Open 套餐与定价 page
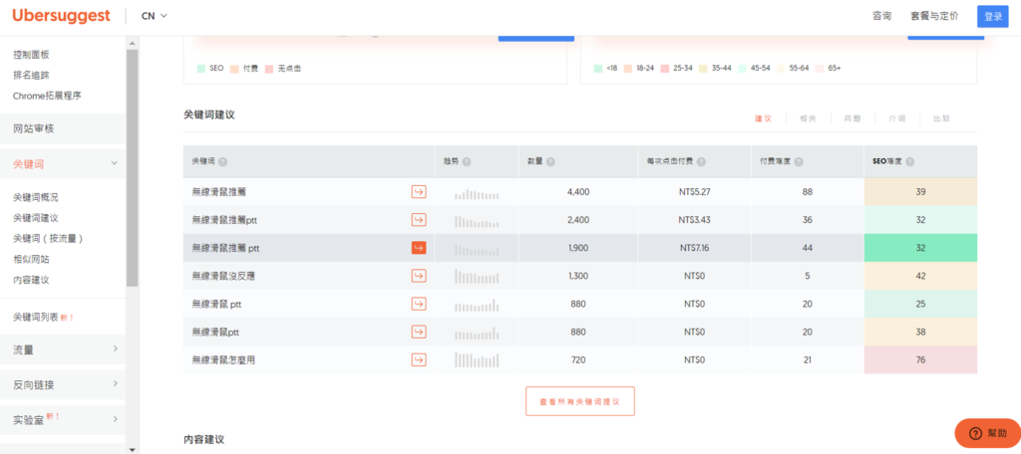This screenshot has width=1021, height=454. pyautogui.click(x=934, y=16)
